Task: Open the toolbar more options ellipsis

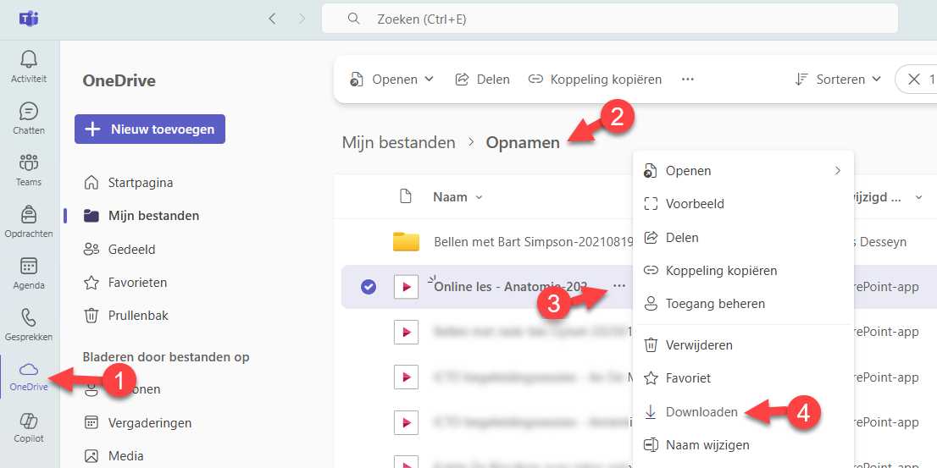Action: 688,80
